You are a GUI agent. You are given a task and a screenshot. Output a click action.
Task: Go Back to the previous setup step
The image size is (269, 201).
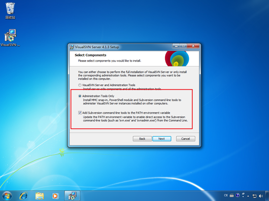tap(142, 139)
